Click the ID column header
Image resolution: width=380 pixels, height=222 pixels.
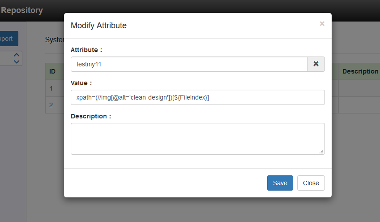52,71
